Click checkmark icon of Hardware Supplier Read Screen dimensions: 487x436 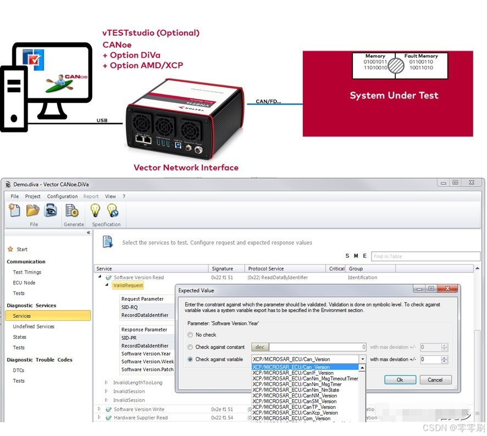108,418
